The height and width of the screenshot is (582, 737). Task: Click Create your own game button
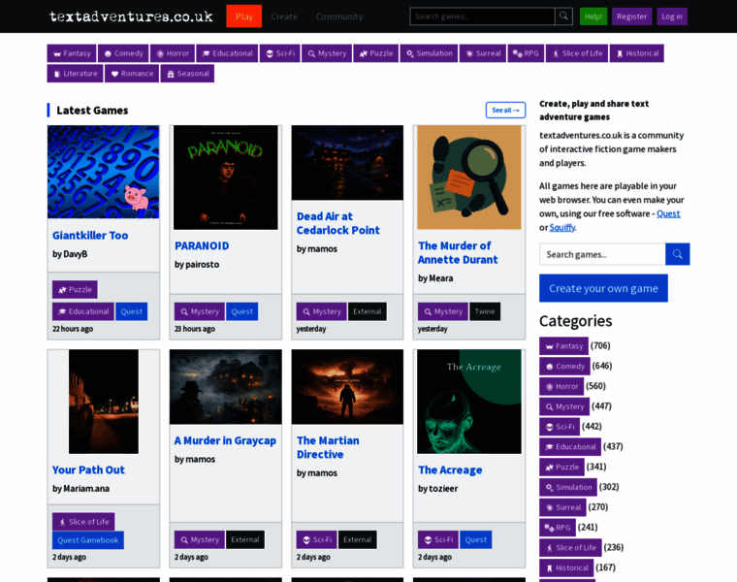point(603,288)
